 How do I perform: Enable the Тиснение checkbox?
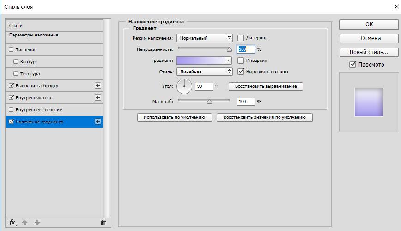pos(11,49)
